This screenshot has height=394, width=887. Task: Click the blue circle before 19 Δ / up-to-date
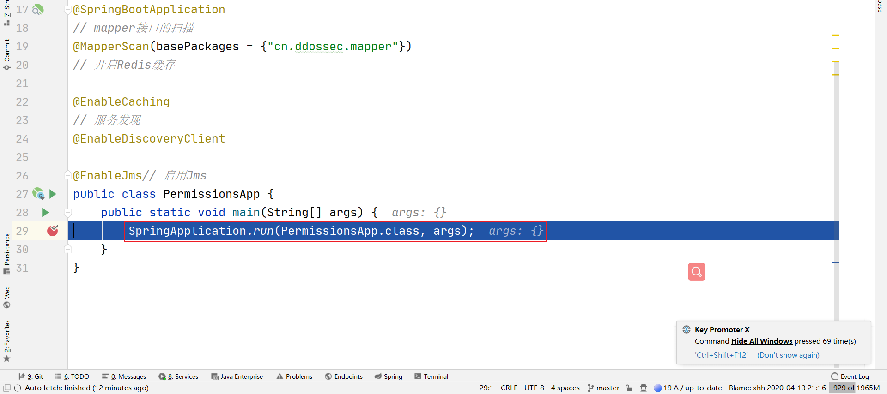pos(658,388)
